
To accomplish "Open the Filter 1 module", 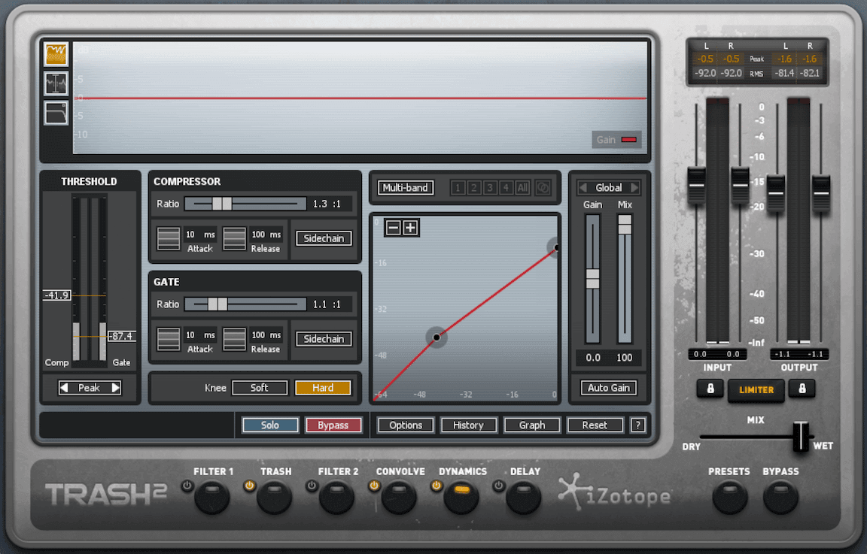I will [x=212, y=497].
